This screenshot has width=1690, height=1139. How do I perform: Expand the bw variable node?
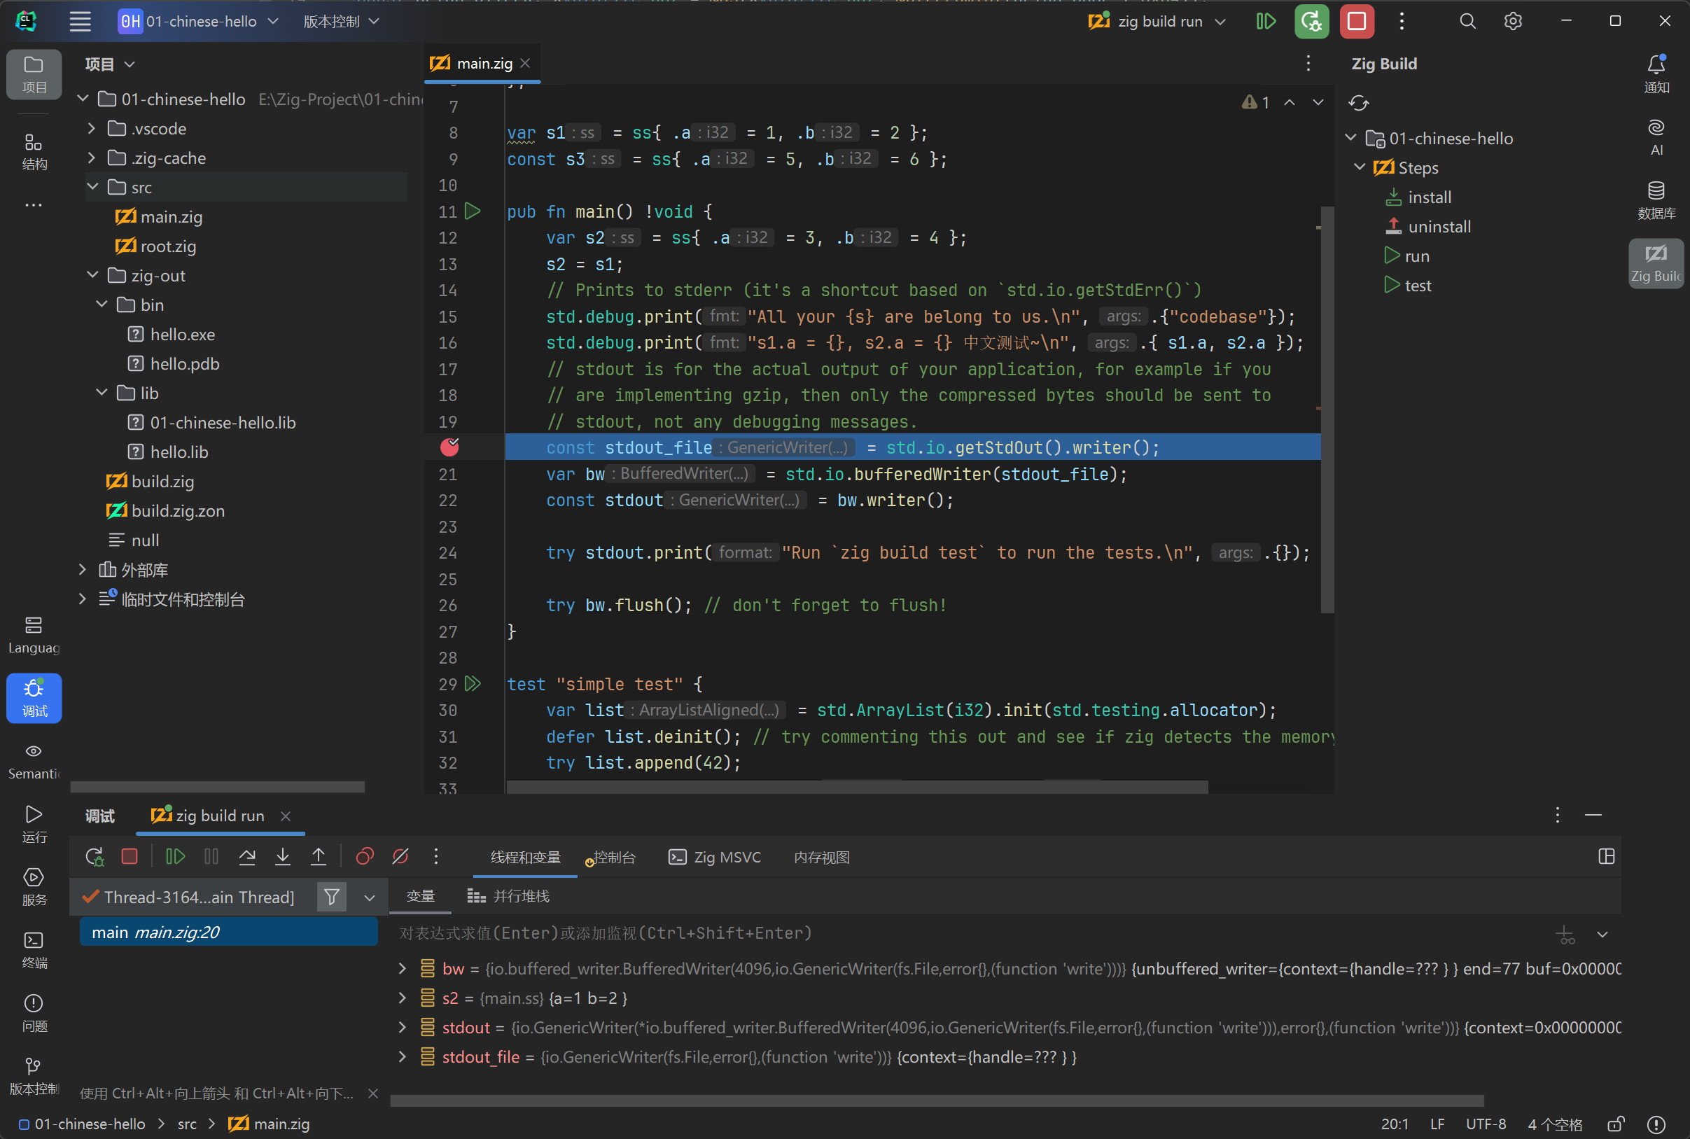coord(403,968)
